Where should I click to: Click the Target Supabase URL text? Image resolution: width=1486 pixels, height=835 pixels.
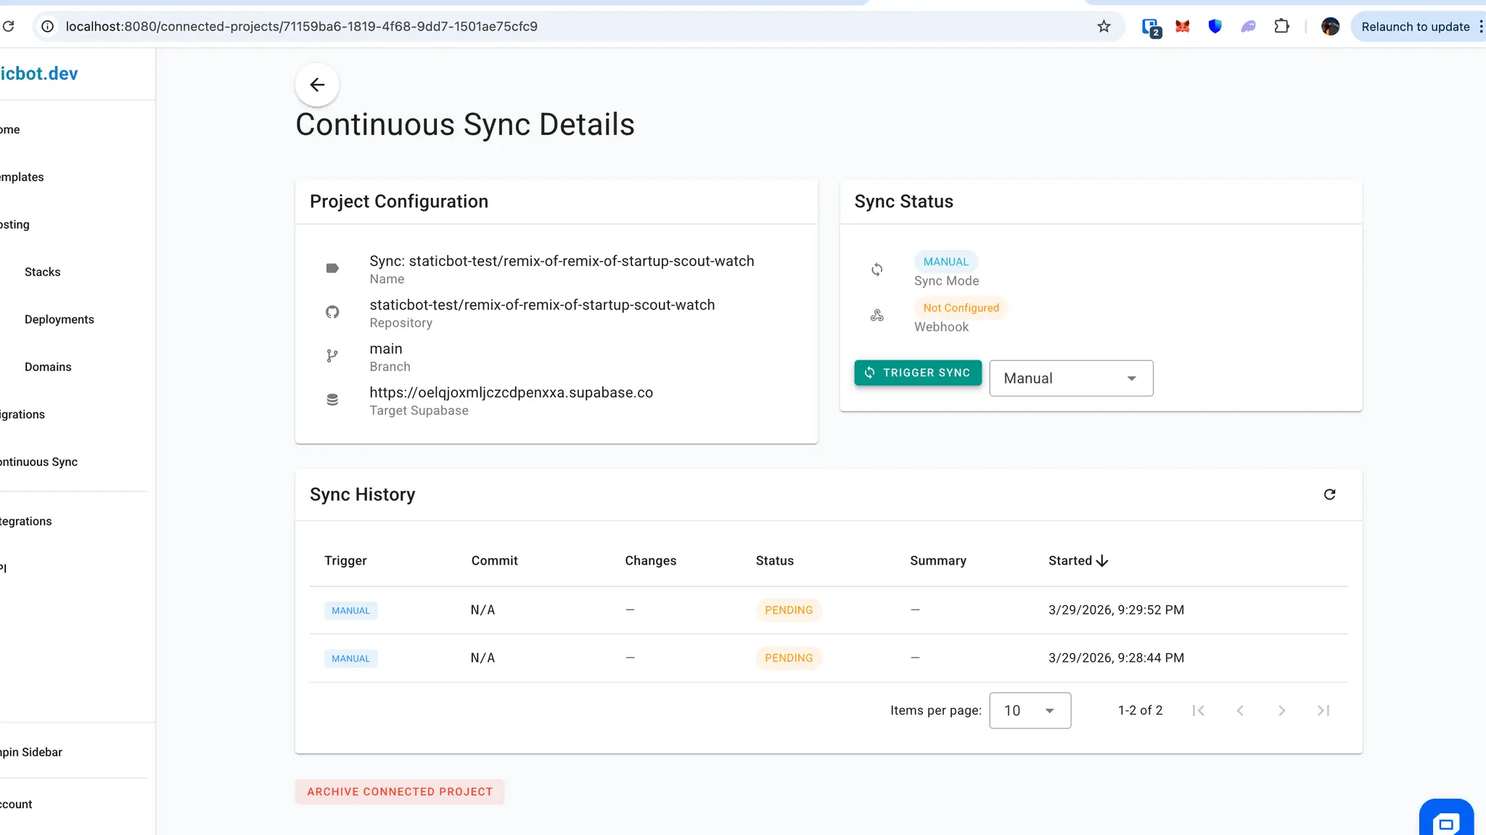tap(511, 393)
